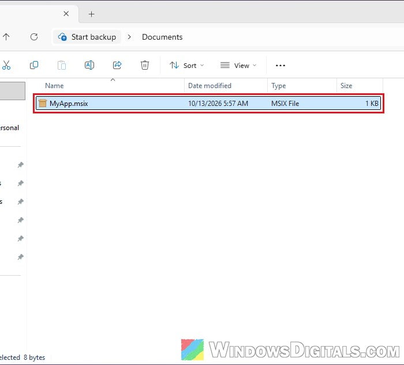Close the current File Explorer tab
The image size is (404, 365).
point(66,14)
